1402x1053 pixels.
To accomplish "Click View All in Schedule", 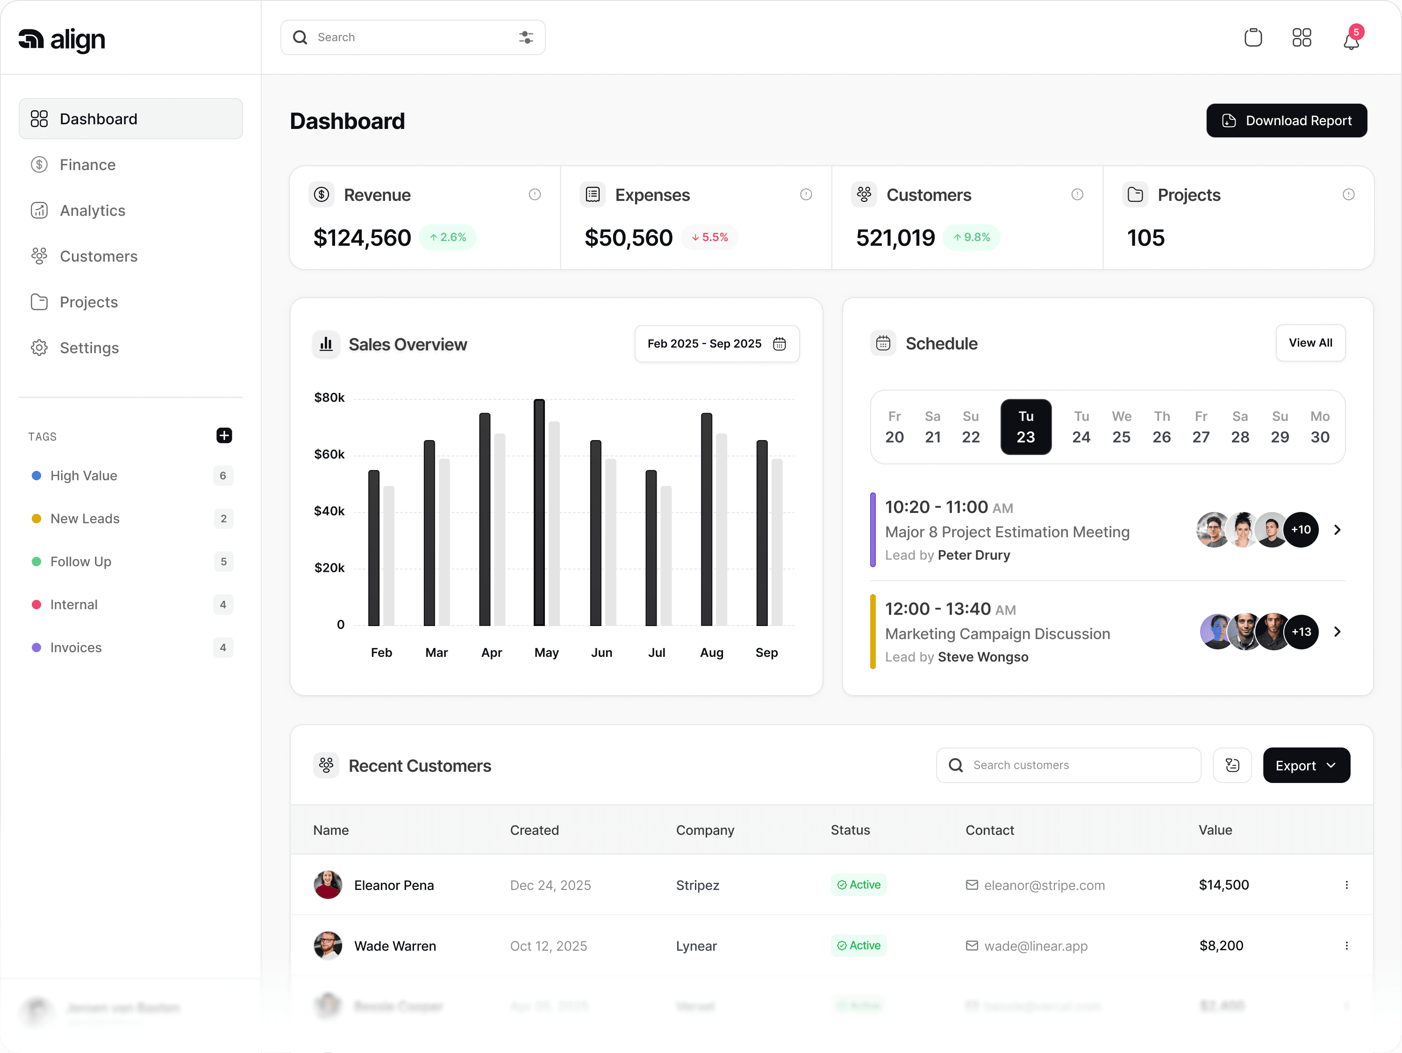I will [x=1310, y=343].
